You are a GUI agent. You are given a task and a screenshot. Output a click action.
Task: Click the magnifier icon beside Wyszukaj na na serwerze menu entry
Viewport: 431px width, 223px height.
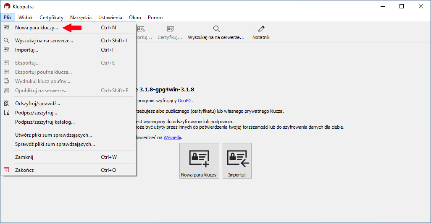(x=6, y=40)
